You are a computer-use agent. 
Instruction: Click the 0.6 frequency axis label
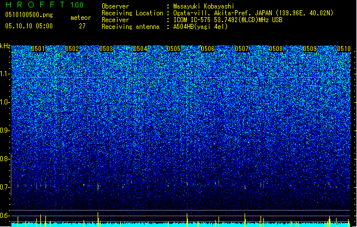tap(5, 216)
